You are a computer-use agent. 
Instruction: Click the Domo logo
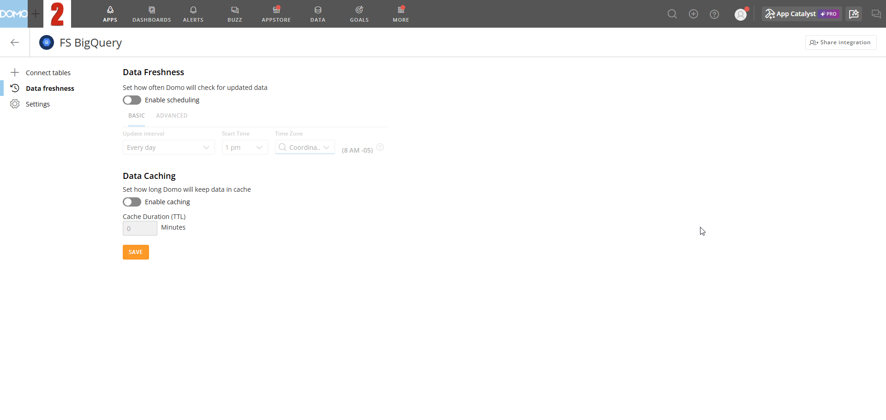point(14,14)
